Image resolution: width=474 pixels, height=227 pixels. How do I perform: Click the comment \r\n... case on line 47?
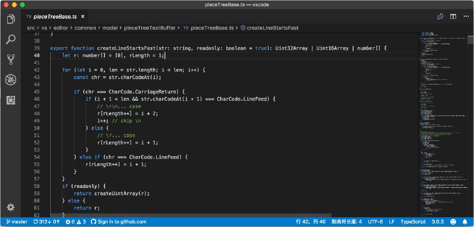point(119,107)
